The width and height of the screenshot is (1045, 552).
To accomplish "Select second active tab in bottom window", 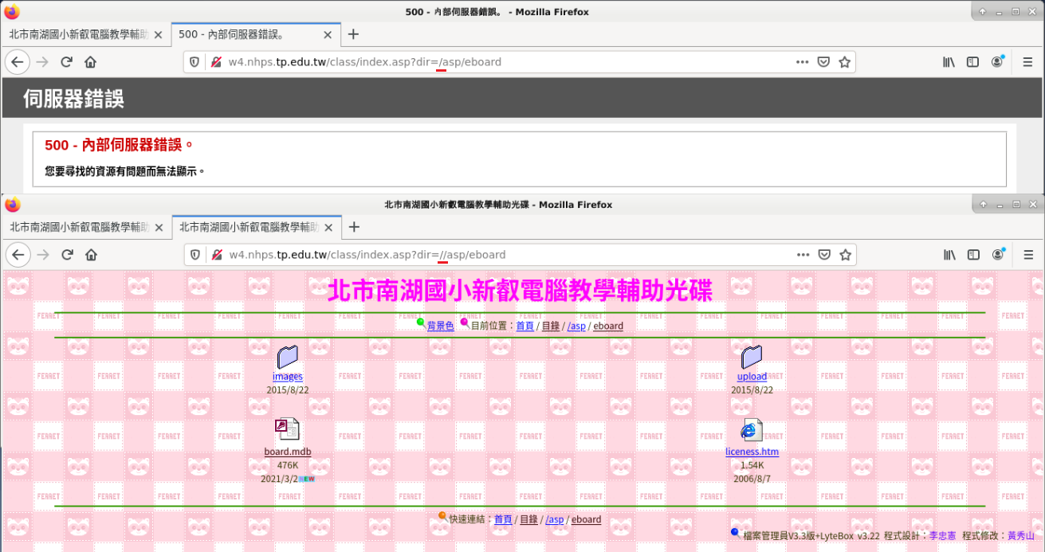I will coord(257,227).
